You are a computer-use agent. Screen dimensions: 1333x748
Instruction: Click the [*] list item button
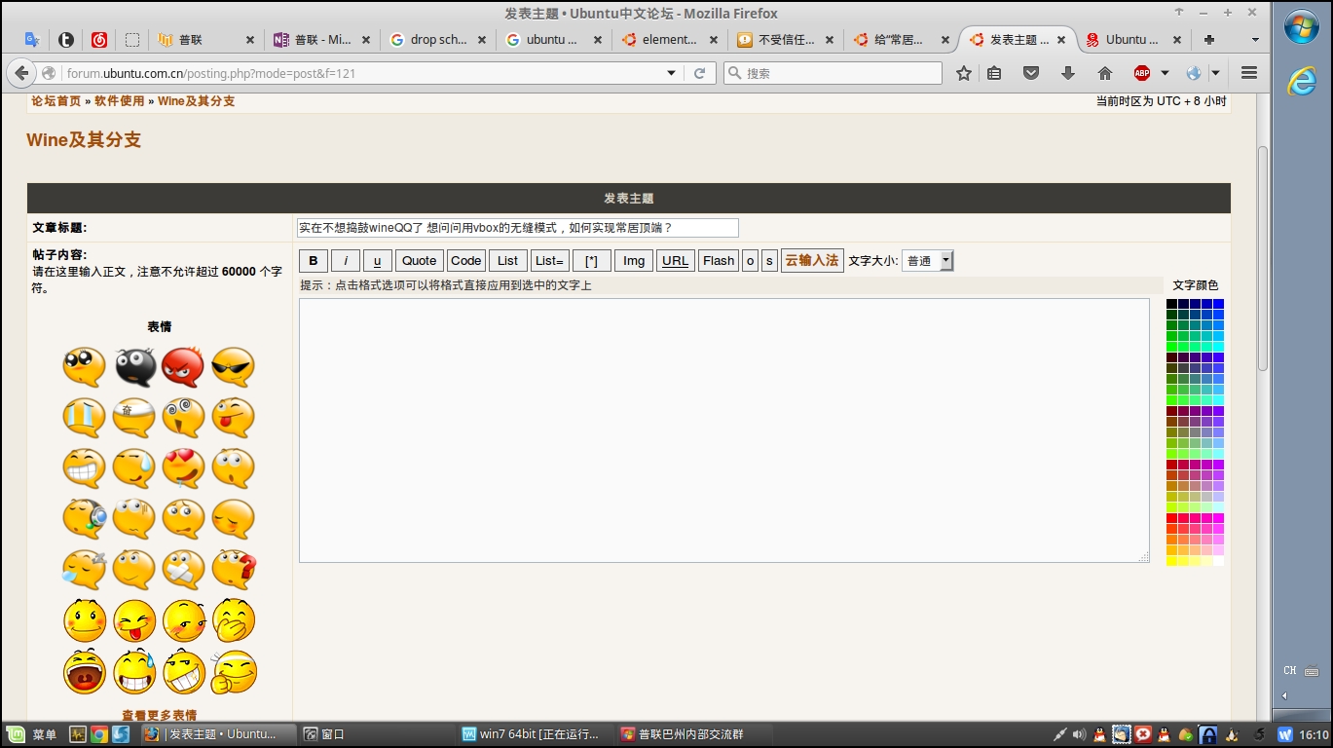point(592,261)
